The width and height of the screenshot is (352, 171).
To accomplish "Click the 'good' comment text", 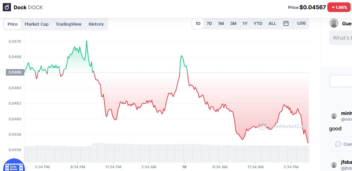I will coord(335,129).
